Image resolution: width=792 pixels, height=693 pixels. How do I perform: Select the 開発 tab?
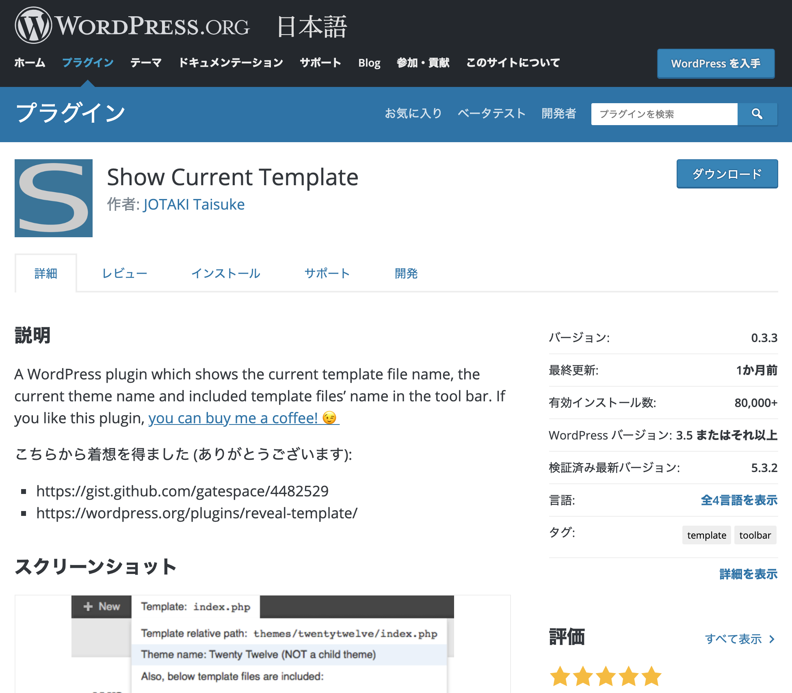tap(406, 273)
